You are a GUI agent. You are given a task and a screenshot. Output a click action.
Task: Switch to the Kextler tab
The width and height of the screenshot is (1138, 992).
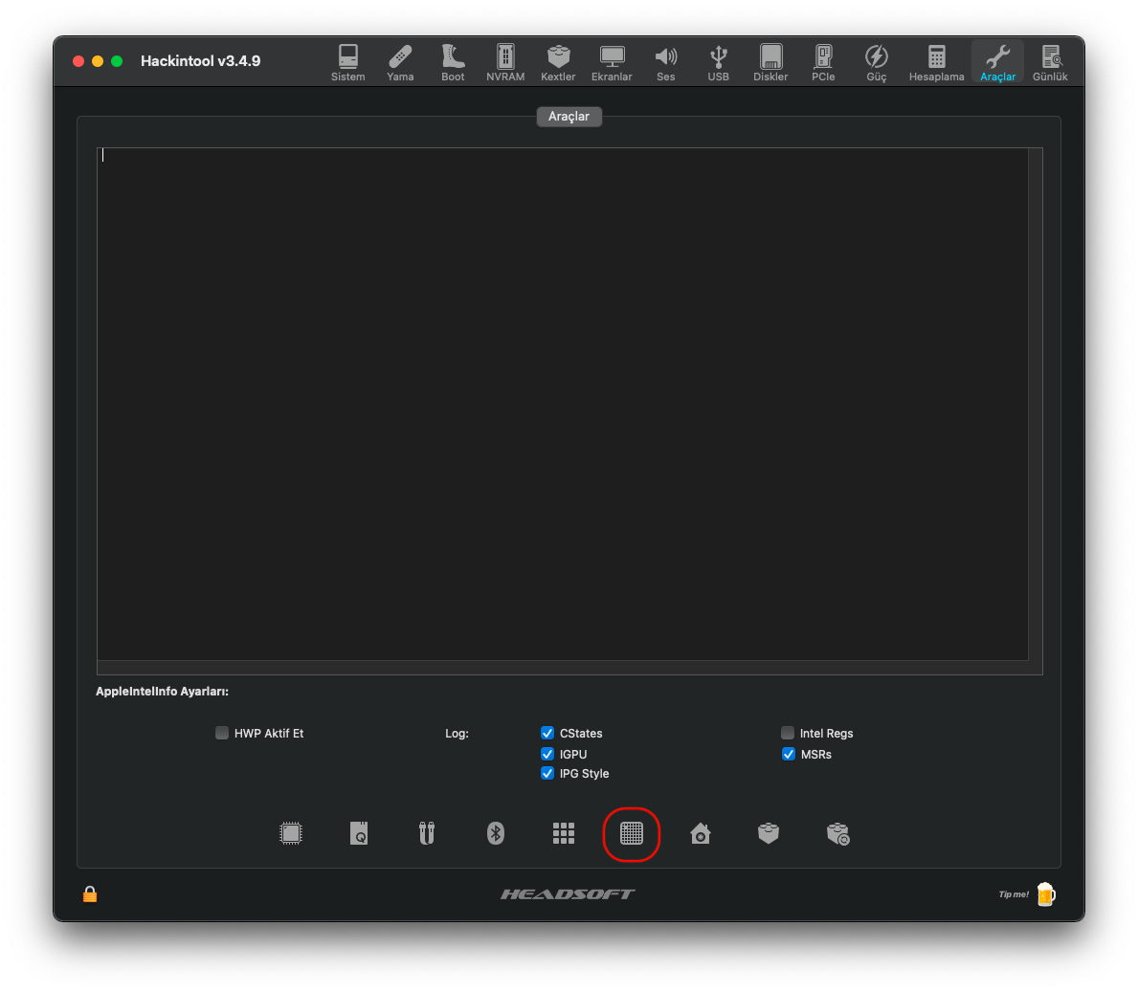pyautogui.click(x=558, y=62)
